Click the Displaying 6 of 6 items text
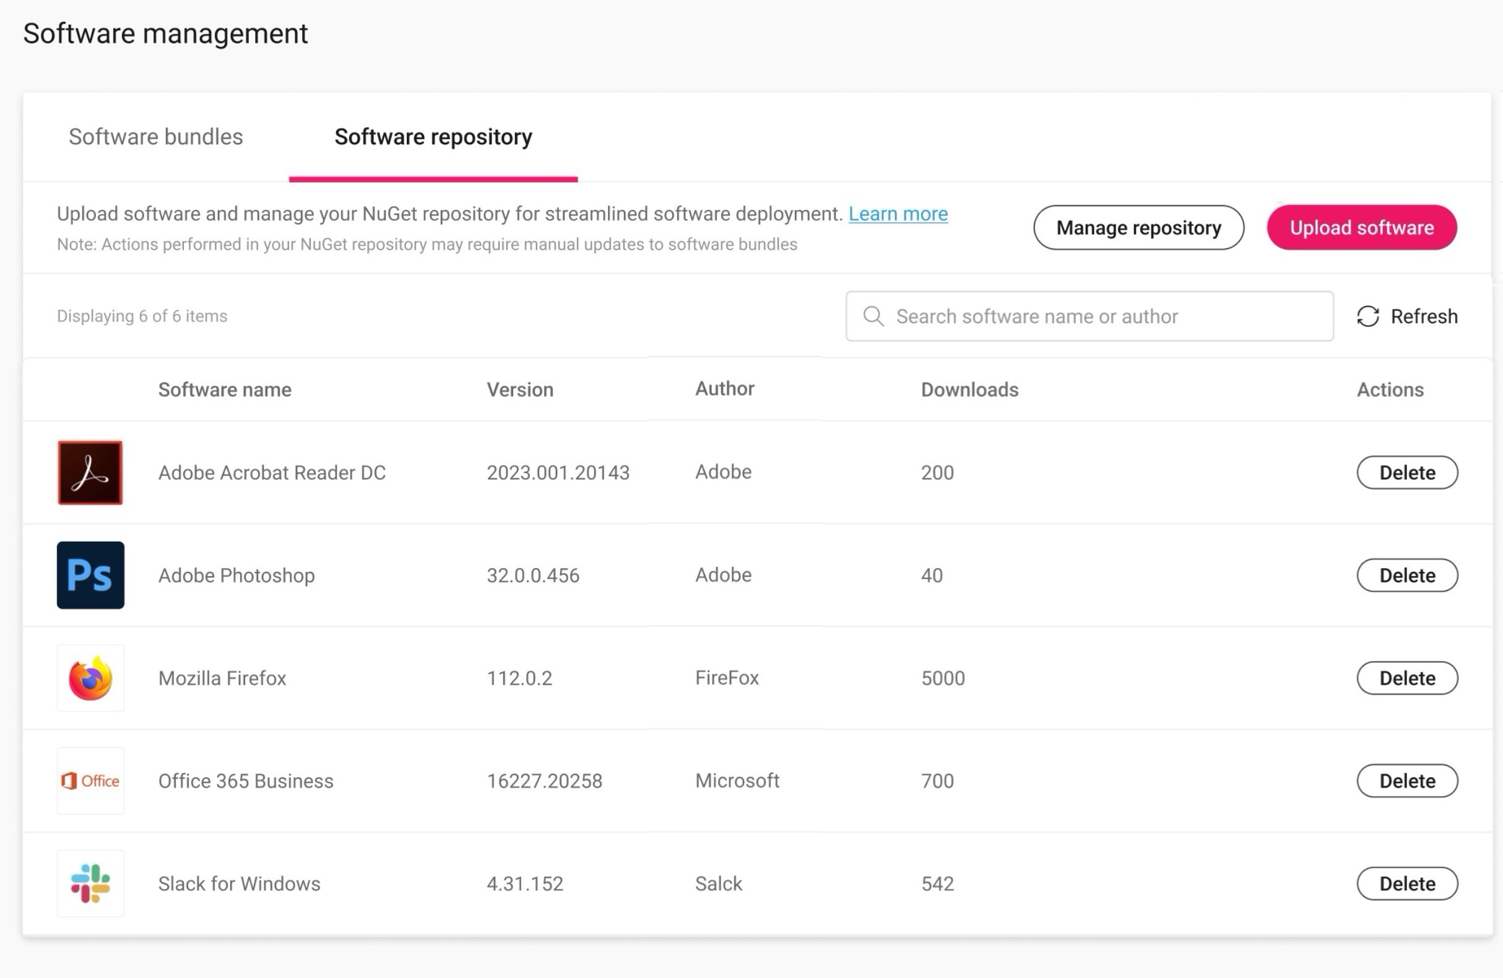 click(x=142, y=316)
